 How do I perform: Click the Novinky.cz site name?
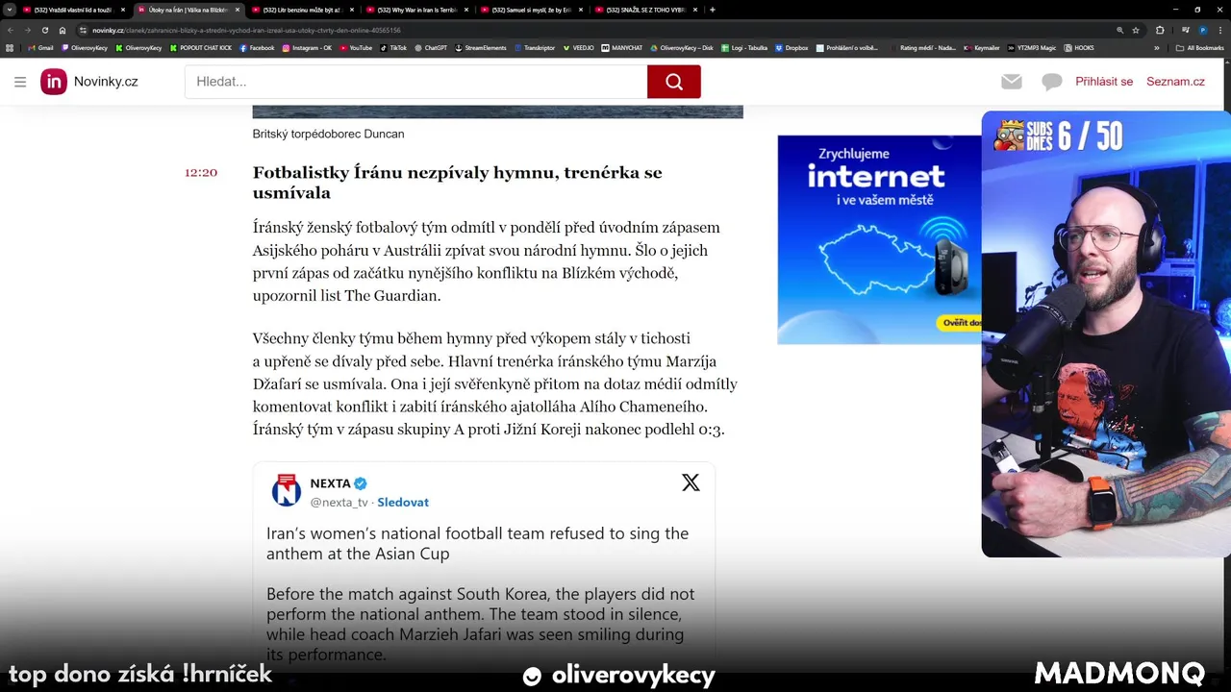point(106,82)
